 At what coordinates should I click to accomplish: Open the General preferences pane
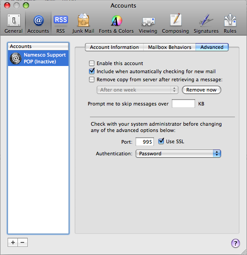point(13,24)
